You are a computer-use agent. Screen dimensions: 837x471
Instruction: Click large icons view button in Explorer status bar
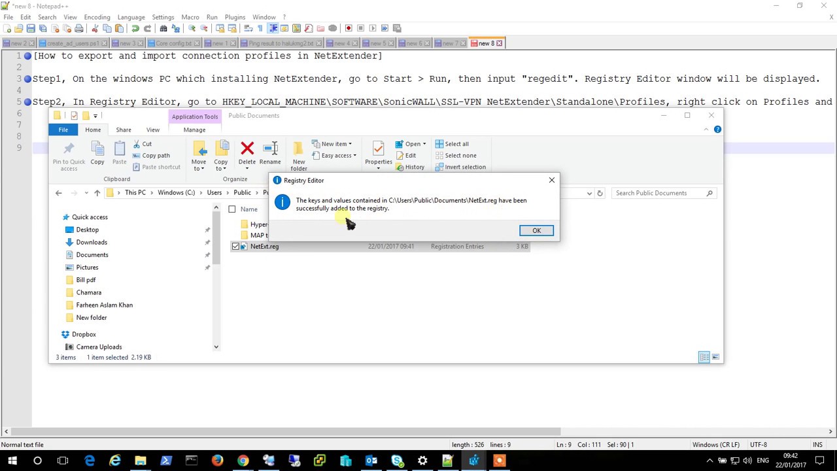coord(716,357)
